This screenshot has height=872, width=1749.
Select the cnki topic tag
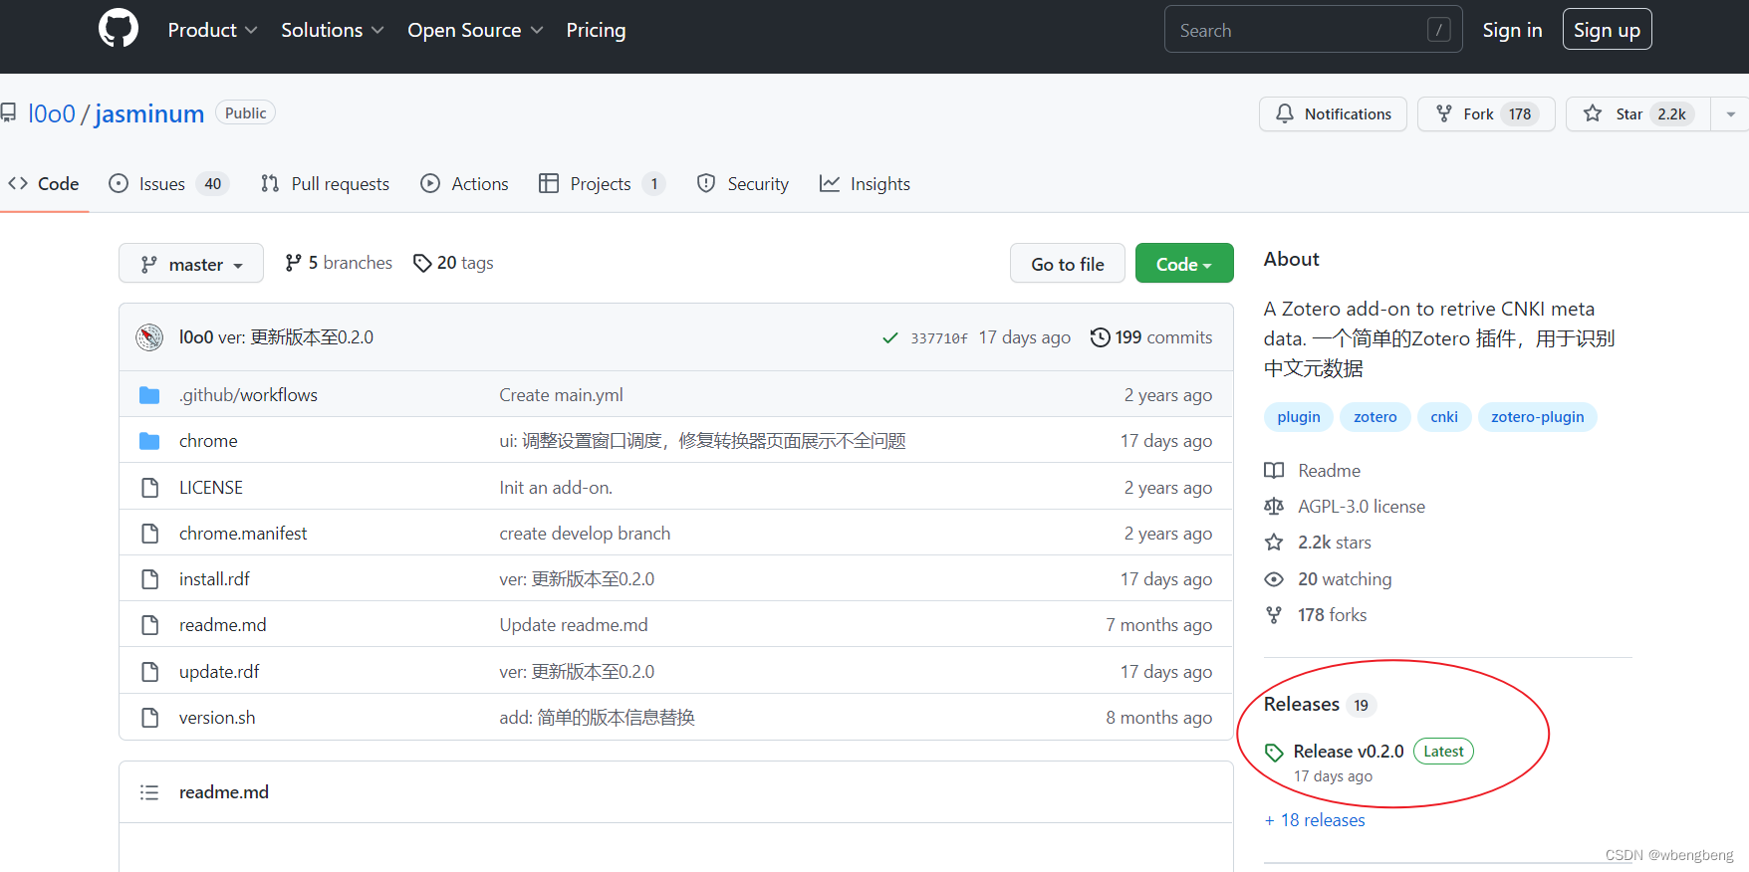tap(1444, 417)
